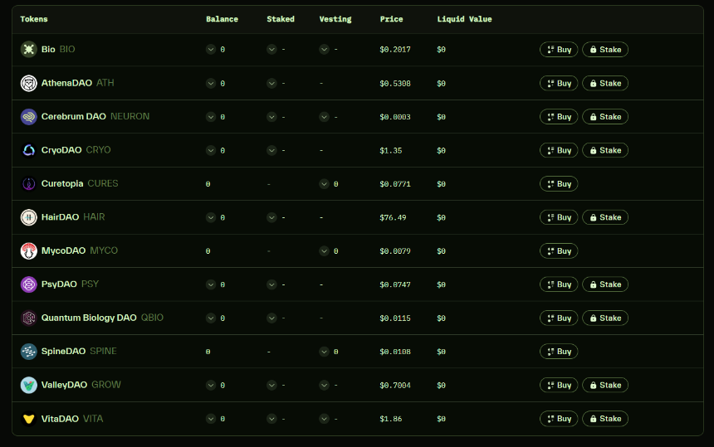Image resolution: width=714 pixels, height=447 pixels.
Task: Click the VitaDAO yellow heart icon
Action: pos(28,419)
